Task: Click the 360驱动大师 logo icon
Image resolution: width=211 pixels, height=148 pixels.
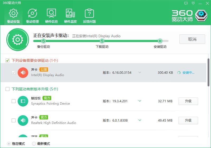Action: point(201,16)
